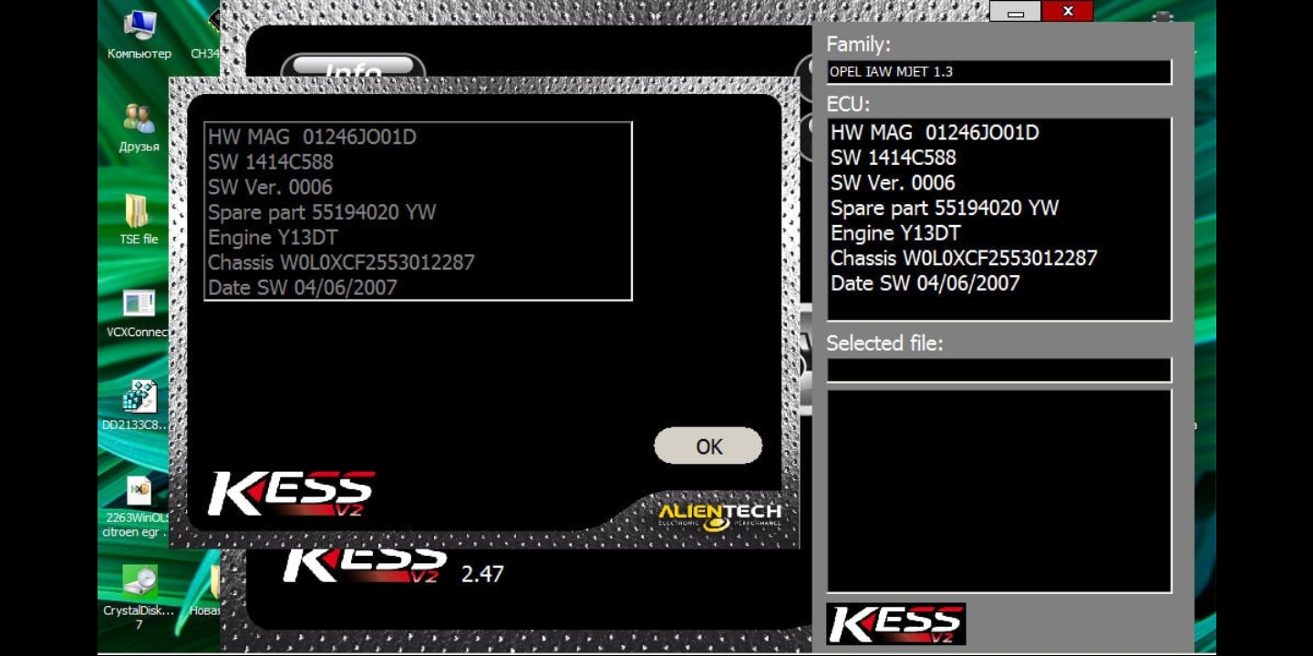Click the ECU details box in side panel
Screen dimensions: 1313x656
pyautogui.click(x=998, y=219)
